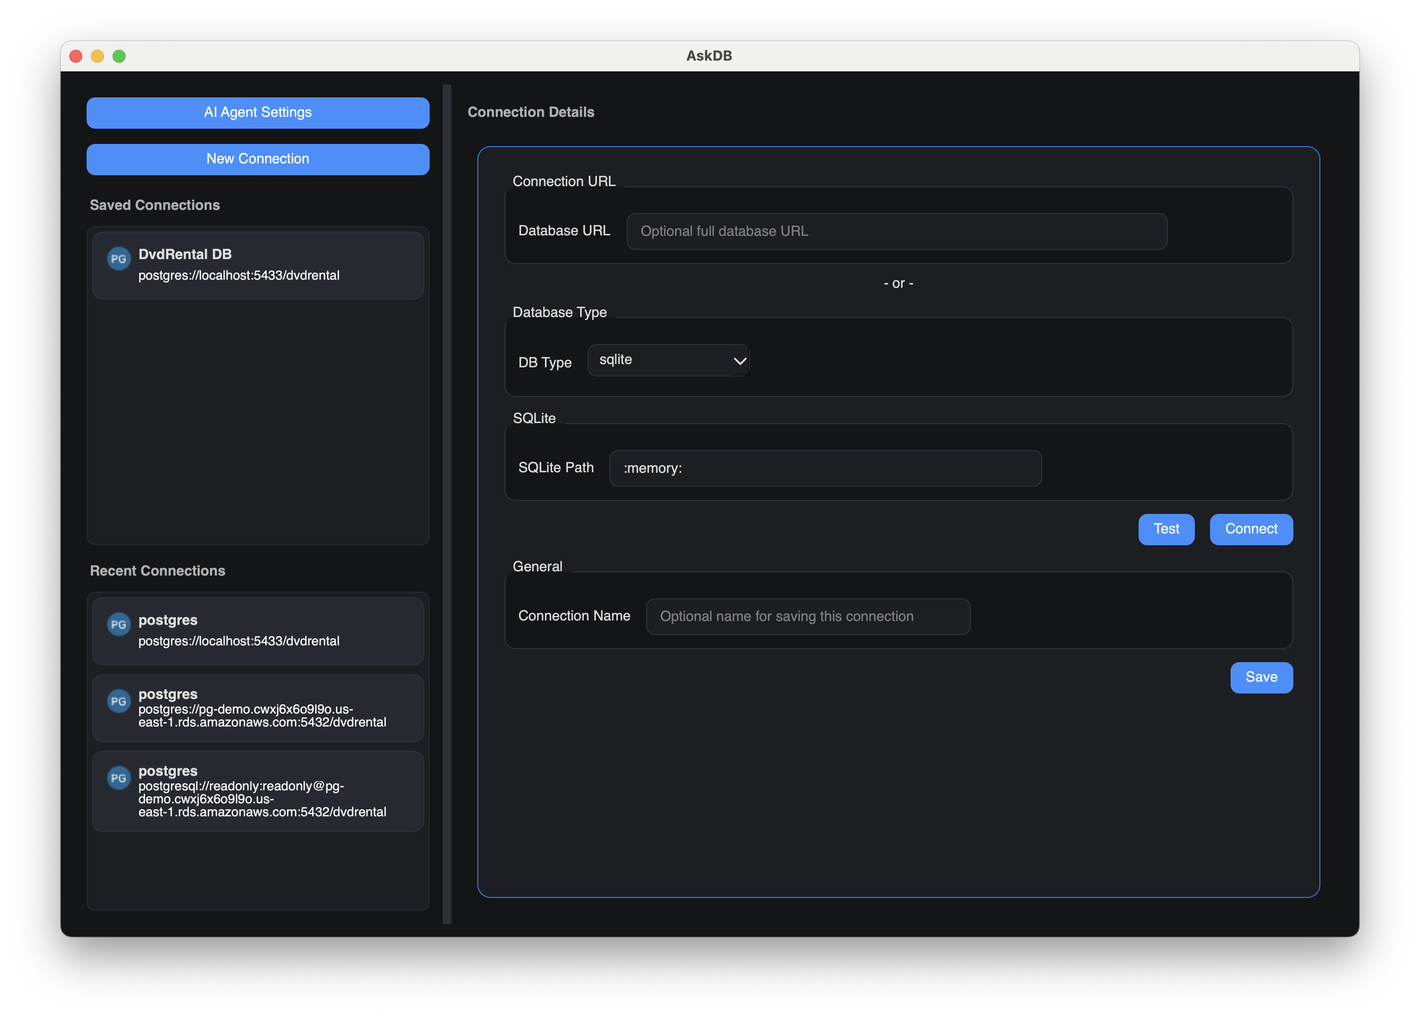Screen dimensions: 1420x1017
Task: Select sqlite from Database Type selector
Action: [668, 360]
